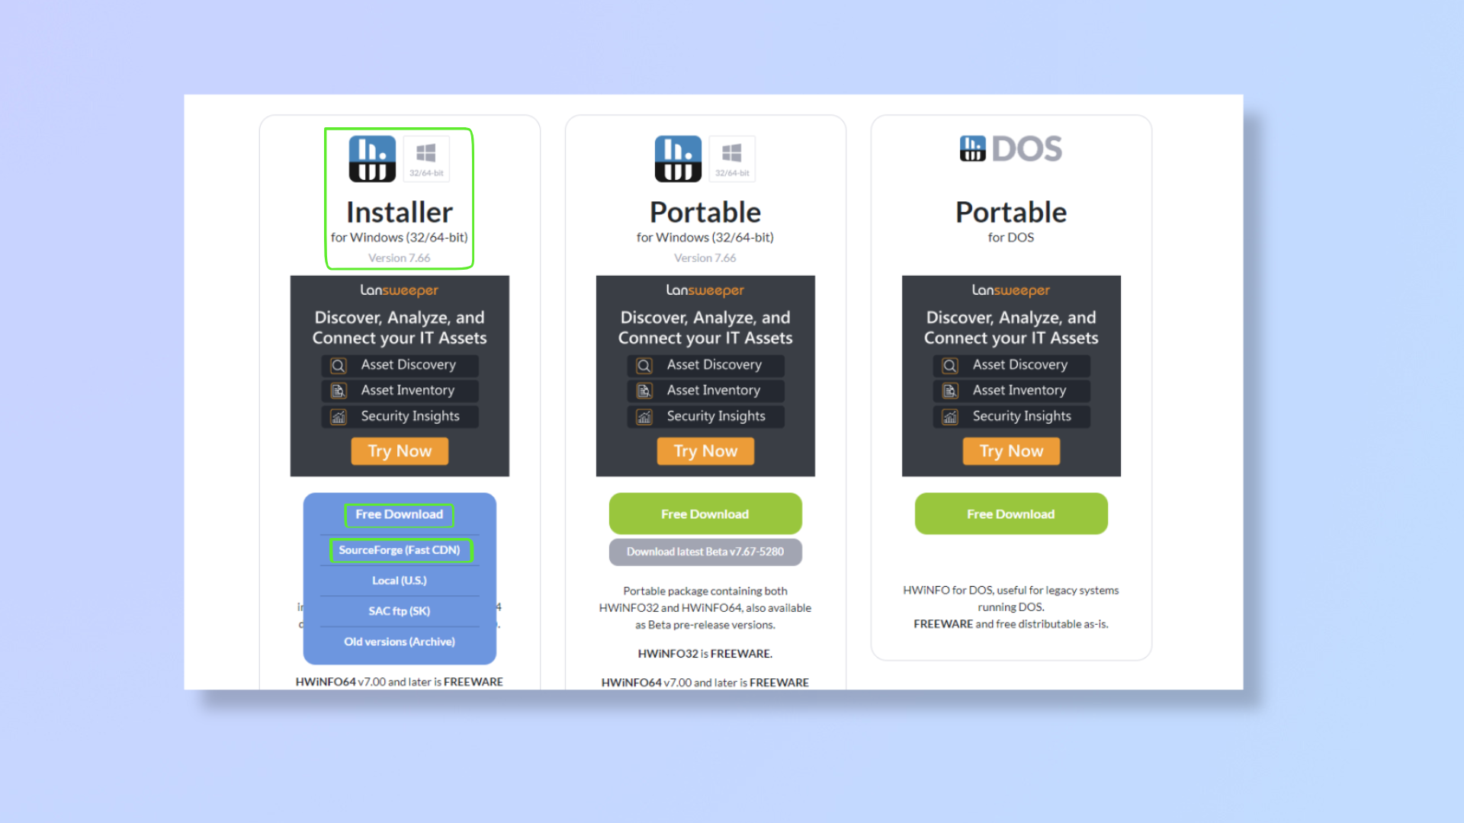Click the Asset Discovery icon on Installer card
The height and width of the screenshot is (823, 1464).
pyautogui.click(x=339, y=363)
